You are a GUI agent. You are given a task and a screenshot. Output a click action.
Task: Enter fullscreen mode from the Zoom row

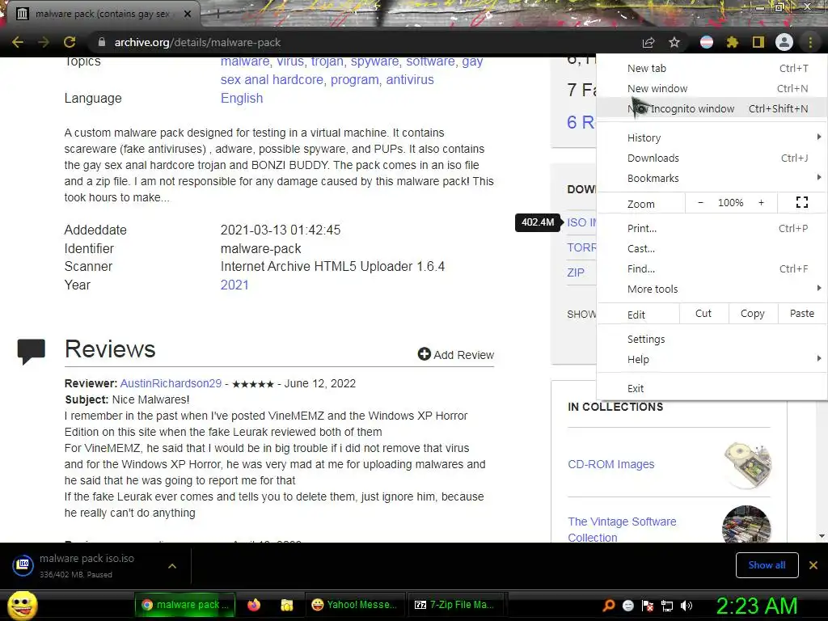coord(802,203)
